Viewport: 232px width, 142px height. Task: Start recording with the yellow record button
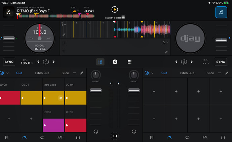[115, 9]
